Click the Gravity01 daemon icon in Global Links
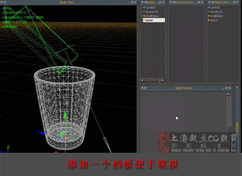 tap(209, 12)
